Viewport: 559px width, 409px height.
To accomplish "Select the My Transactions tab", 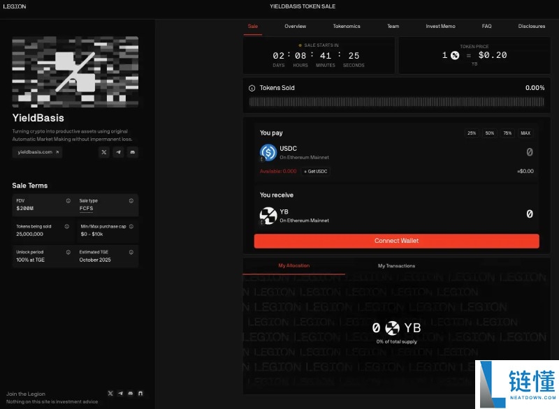I will [x=396, y=266].
